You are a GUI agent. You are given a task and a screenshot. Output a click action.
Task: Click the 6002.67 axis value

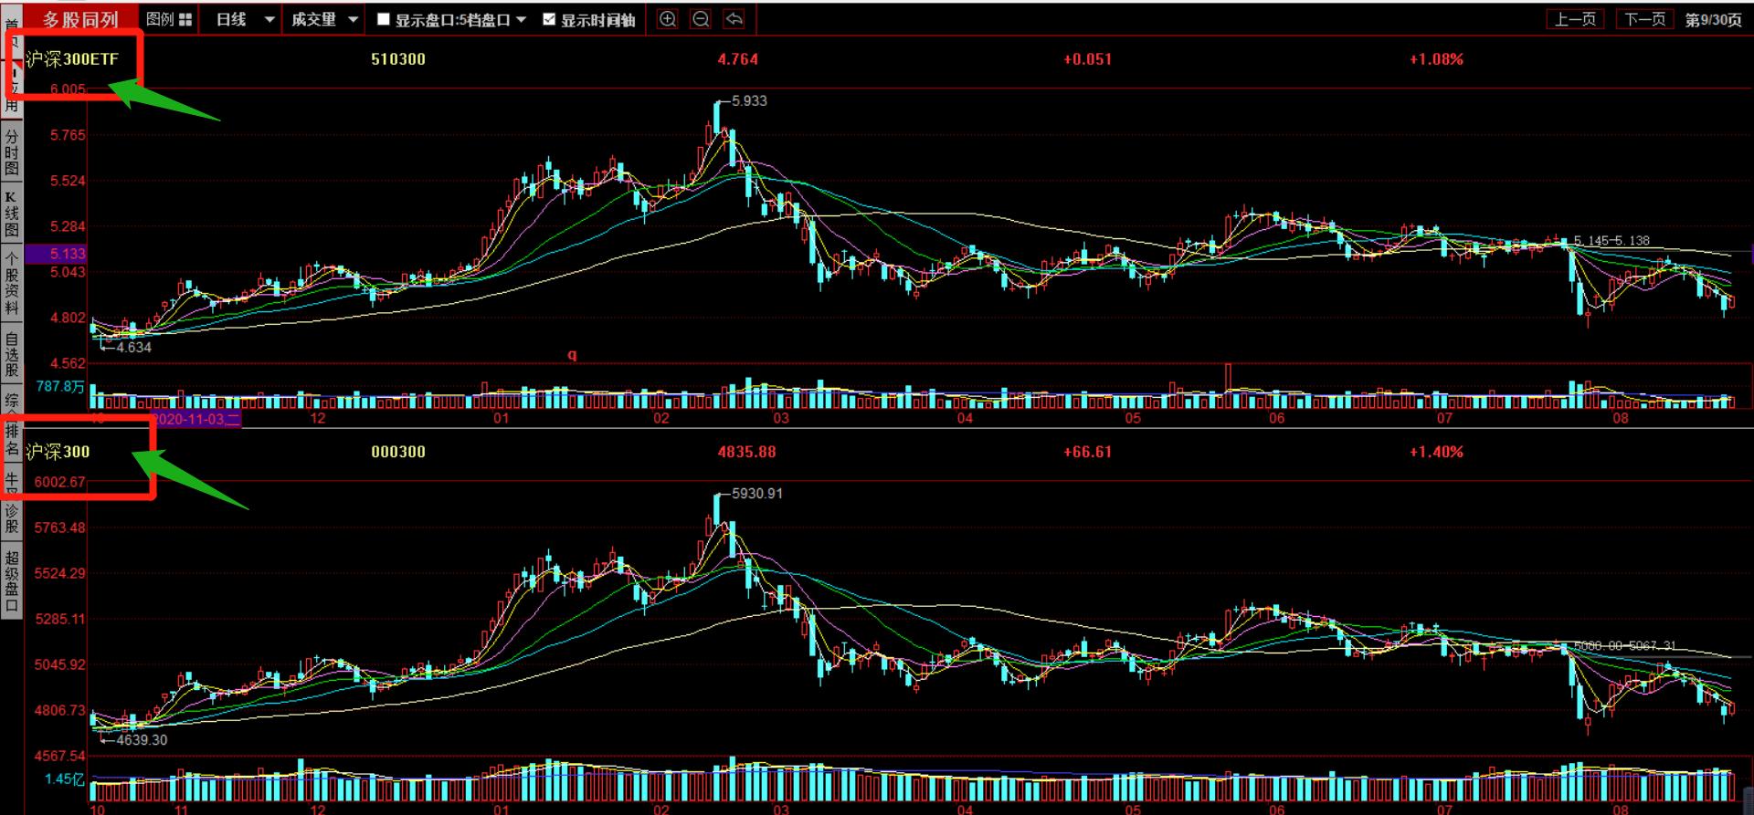pyautogui.click(x=60, y=482)
